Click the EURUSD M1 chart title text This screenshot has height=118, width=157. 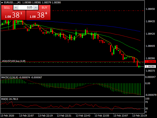pyautogui.click(x=12, y=3)
